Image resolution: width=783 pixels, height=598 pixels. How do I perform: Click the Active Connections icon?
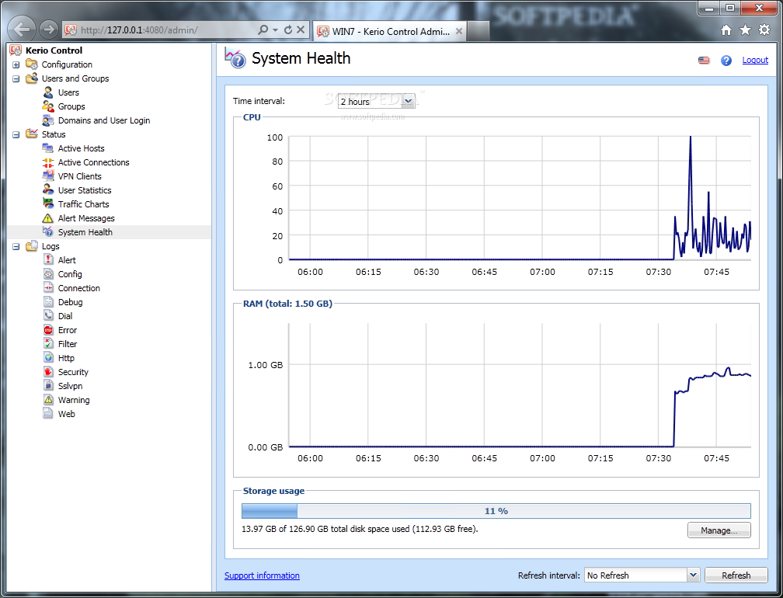48,162
